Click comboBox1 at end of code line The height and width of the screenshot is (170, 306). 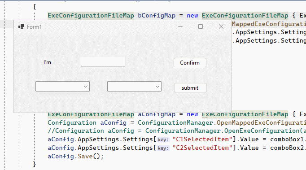click(287, 139)
